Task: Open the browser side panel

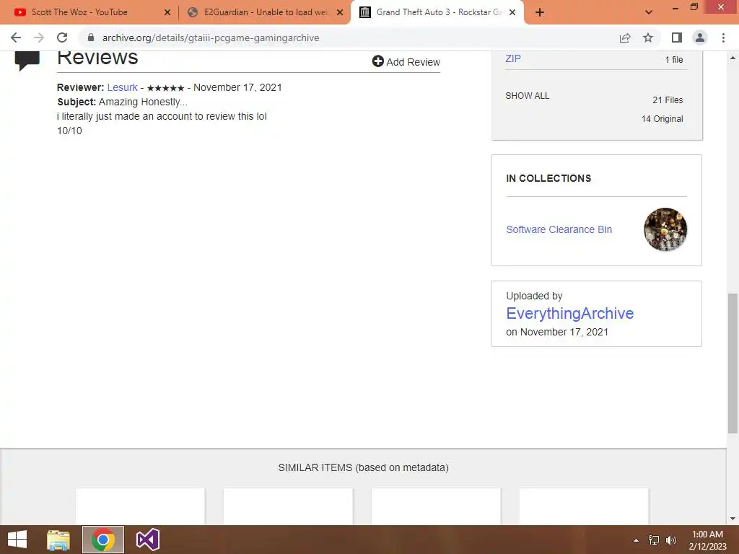Action: coord(677,38)
